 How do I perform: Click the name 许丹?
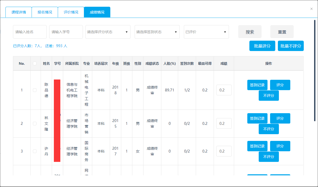point(46,151)
